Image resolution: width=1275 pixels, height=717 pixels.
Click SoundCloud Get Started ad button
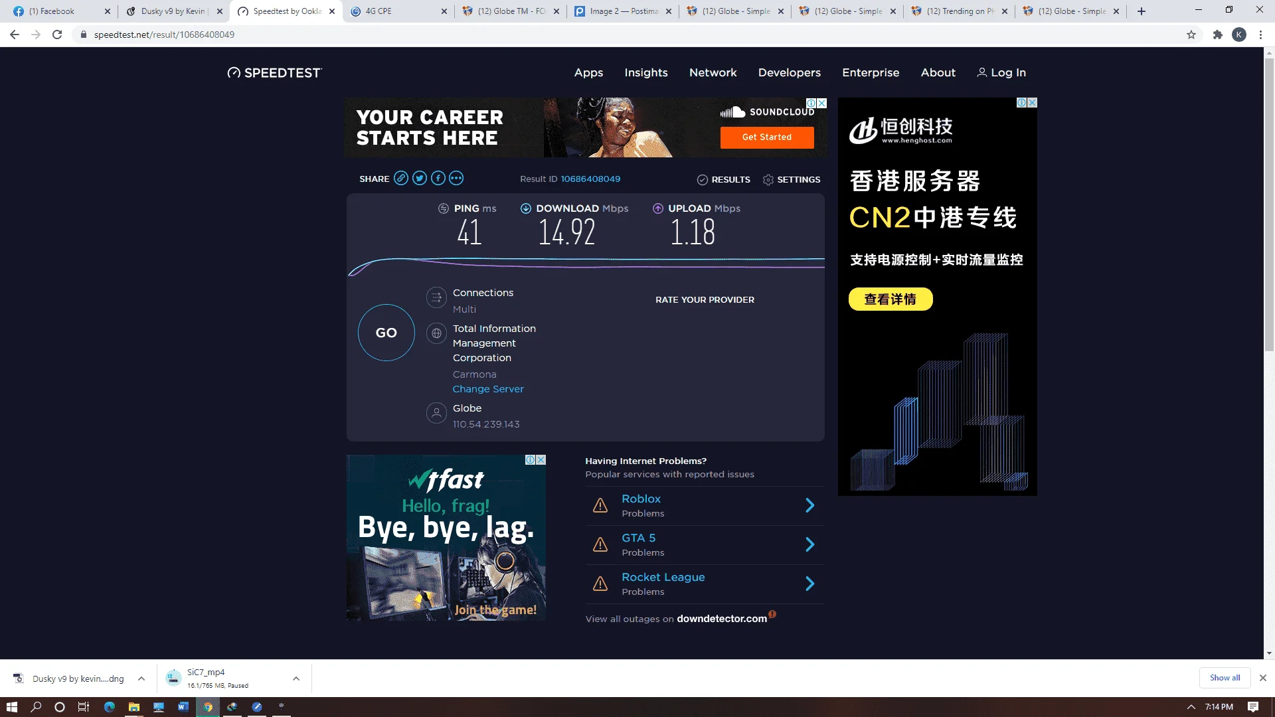767,137
